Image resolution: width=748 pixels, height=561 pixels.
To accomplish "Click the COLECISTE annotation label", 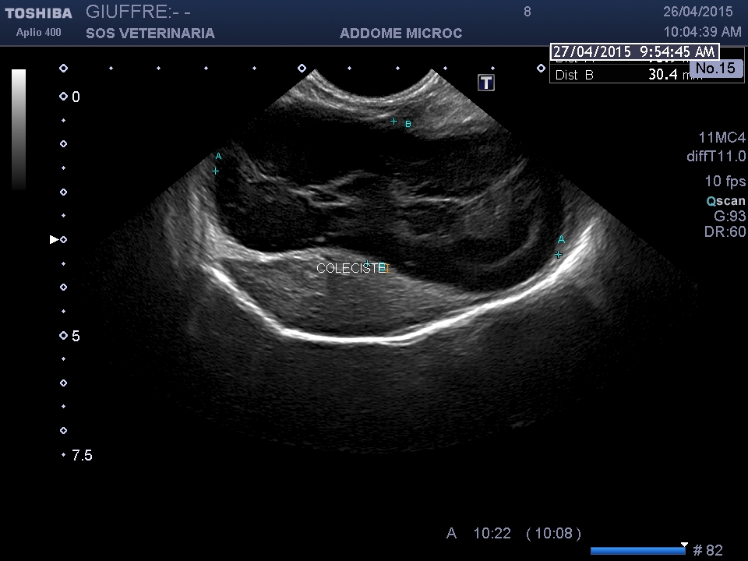I will [x=351, y=268].
